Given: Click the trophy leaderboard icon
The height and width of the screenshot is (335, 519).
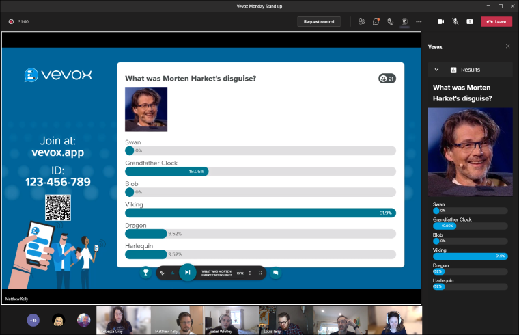Looking at the screenshot, I should pyautogui.click(x=145, y=272).
